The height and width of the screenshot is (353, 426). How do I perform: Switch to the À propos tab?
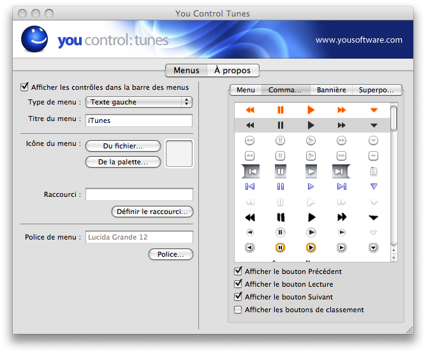(233, 70)
